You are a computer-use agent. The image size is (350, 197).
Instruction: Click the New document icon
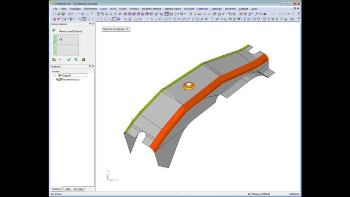(x=55, y=14)
